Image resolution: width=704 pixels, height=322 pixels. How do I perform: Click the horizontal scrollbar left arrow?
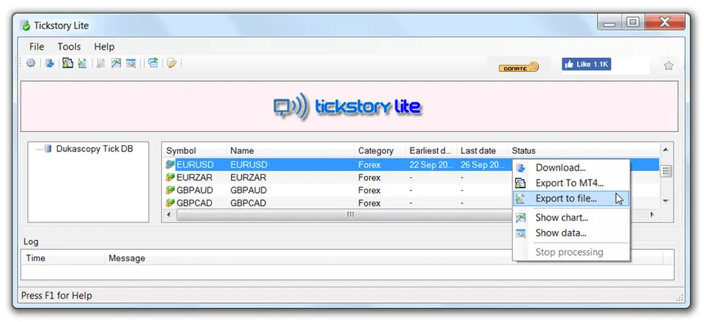(169, 215)
